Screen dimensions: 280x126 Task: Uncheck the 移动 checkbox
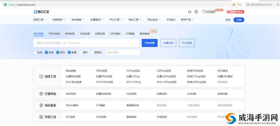[x=58, y=52]
